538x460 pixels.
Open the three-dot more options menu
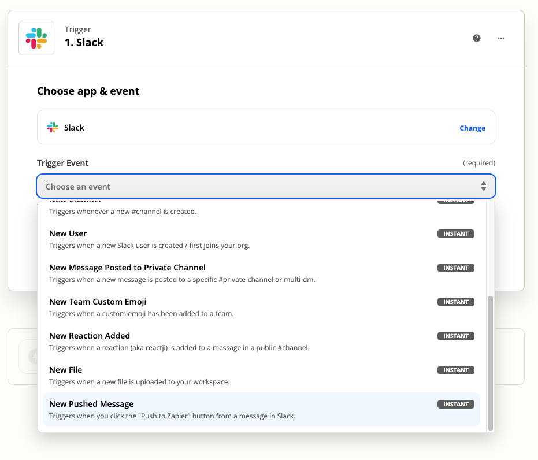tap(501, 38)
